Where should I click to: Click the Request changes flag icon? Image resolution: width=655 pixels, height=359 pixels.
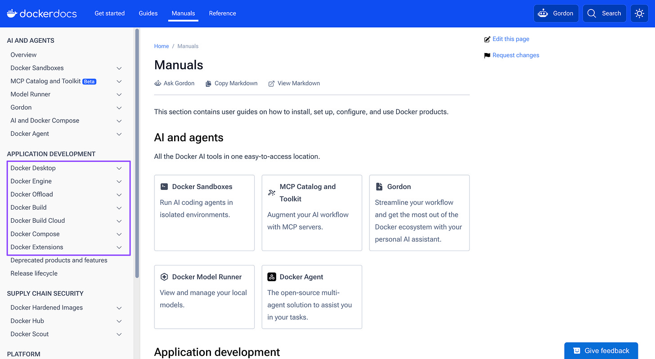point(487,55)
